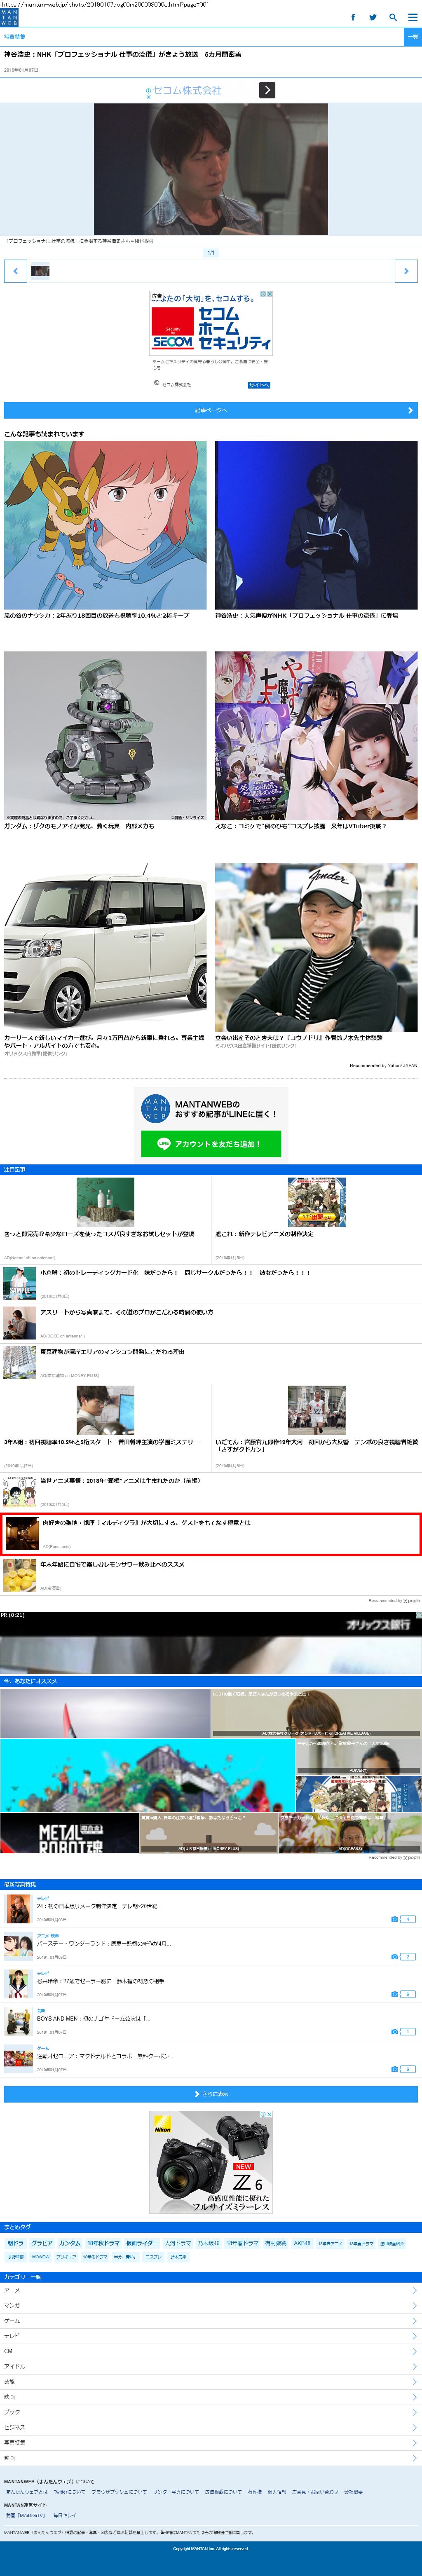This screenshot has width=422, height=2576.
Task: Expand the ゲーム category row
Action: tap(210, 2320)
